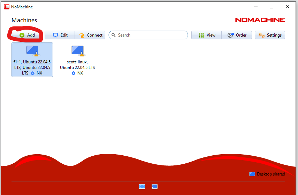Viewport: 298px width, 195px height.
Task: Click the Desktop shared status icon
Action: coord(252,174)
